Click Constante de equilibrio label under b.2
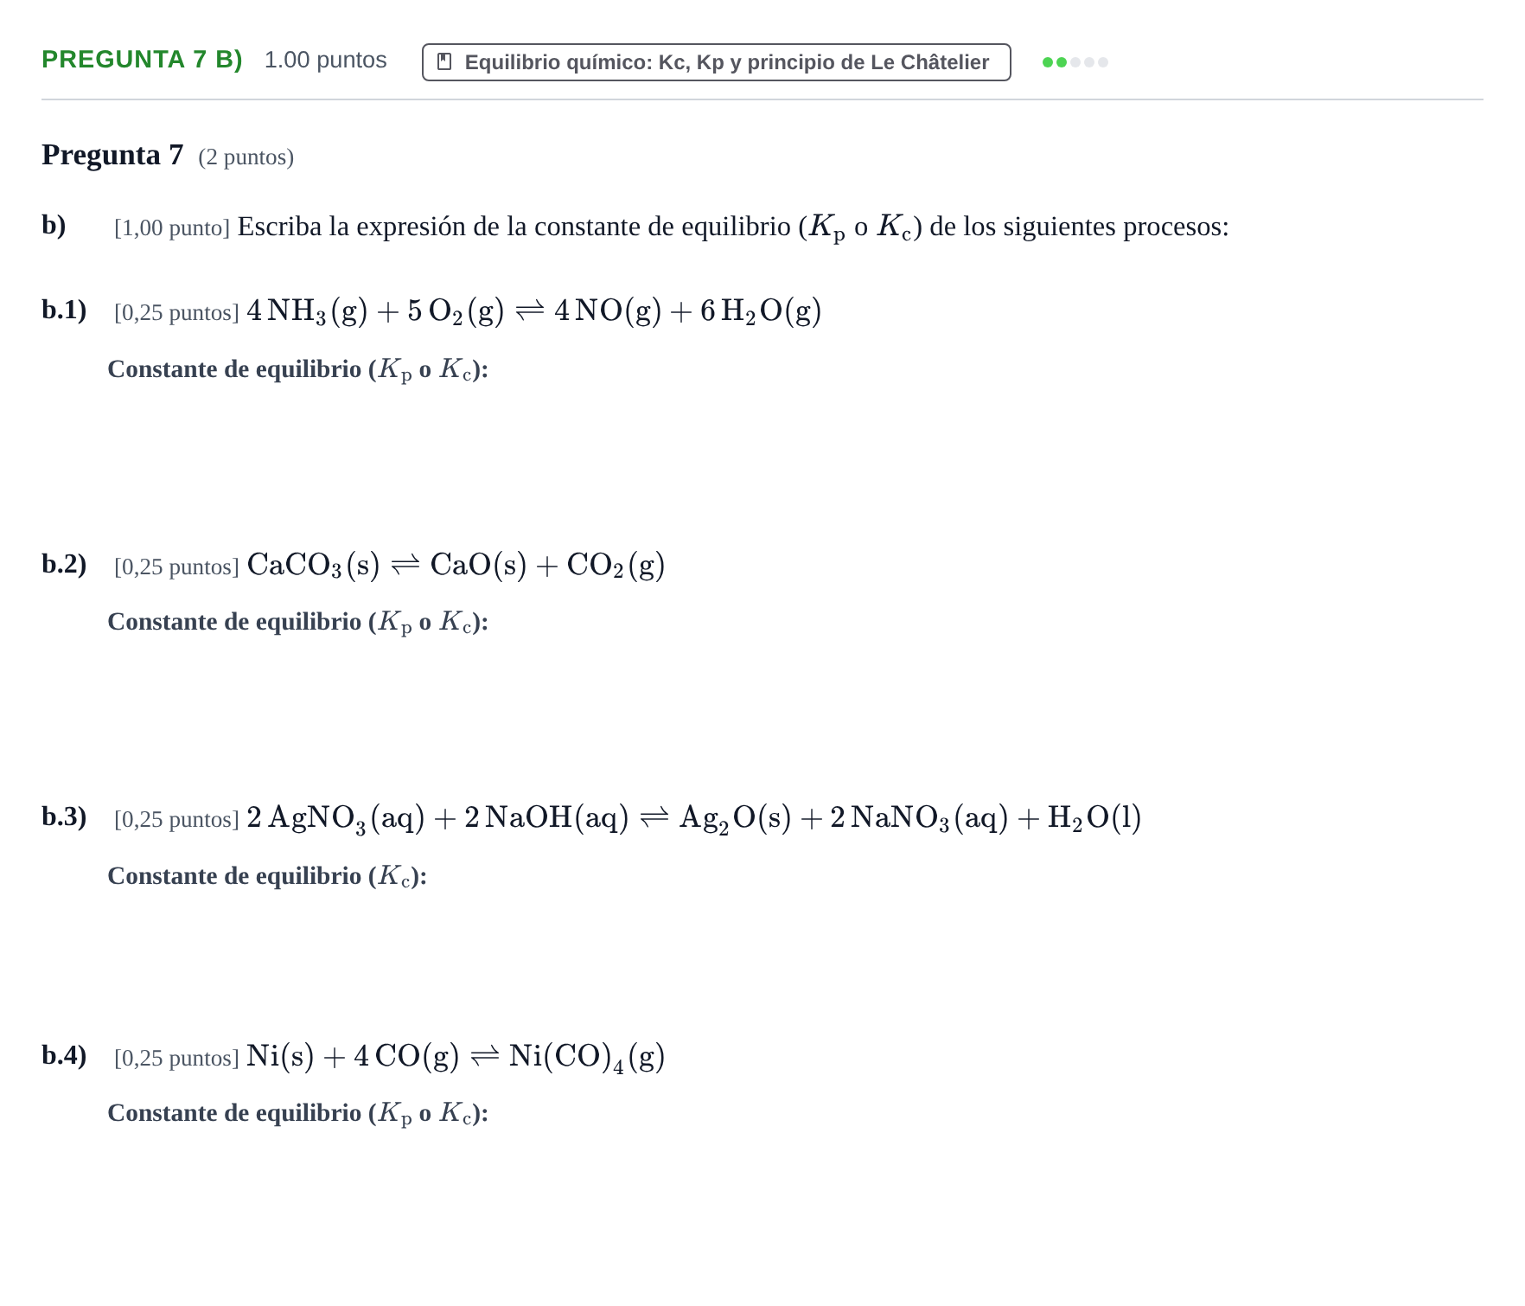 (297, 623)
